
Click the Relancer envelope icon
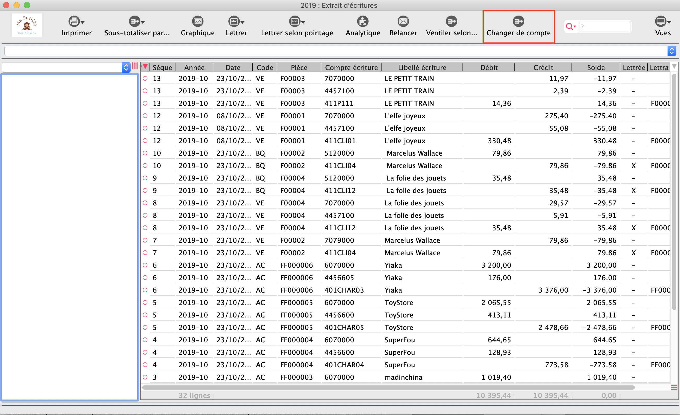click(403, 21)
